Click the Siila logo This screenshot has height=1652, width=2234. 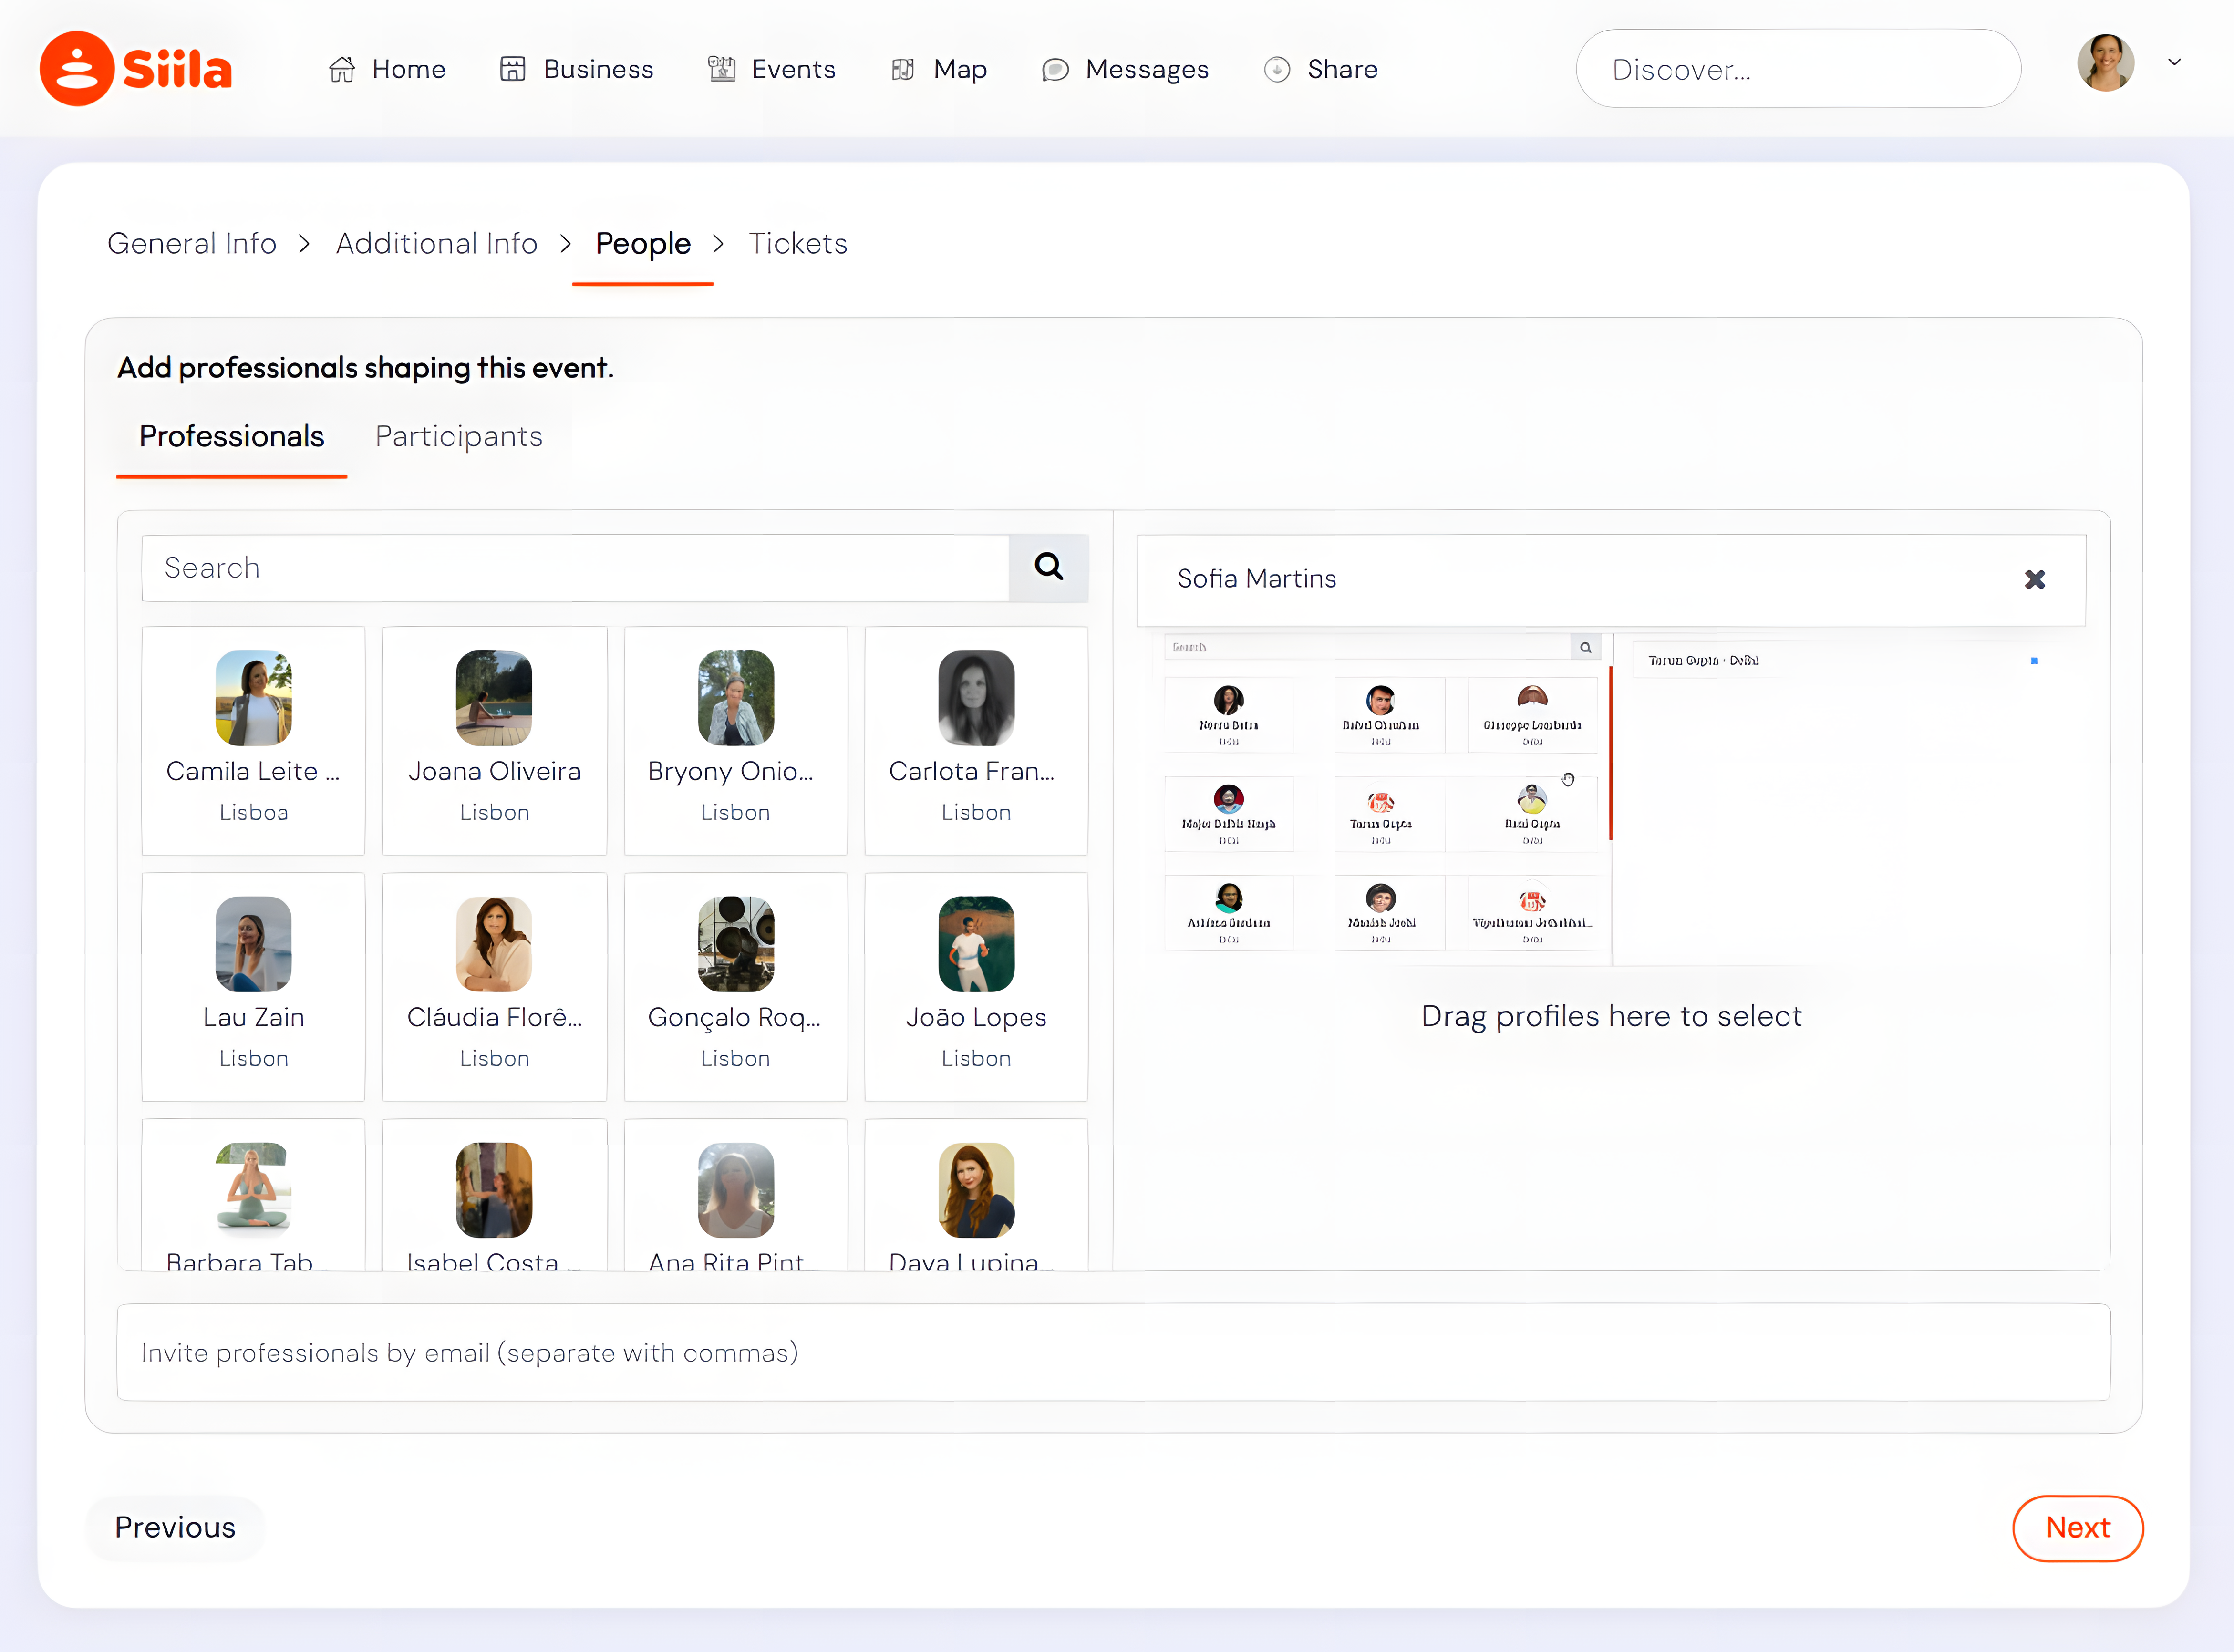coord(136,68)
